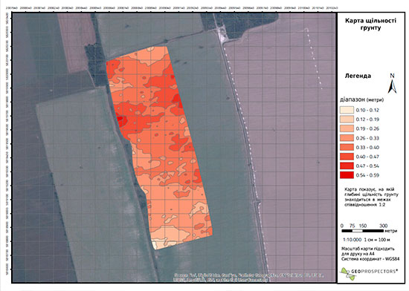Click the north arrow compass icon
Screen dimensions: 409x291
(392, 84)
